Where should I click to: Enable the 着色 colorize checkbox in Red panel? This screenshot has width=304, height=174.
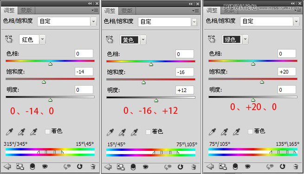[47, 132]
